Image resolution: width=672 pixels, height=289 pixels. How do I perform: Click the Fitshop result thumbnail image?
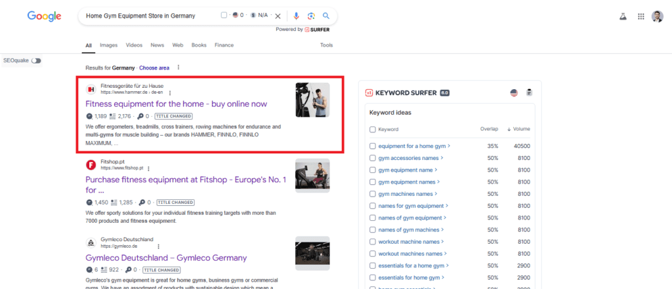click(312, 176)
